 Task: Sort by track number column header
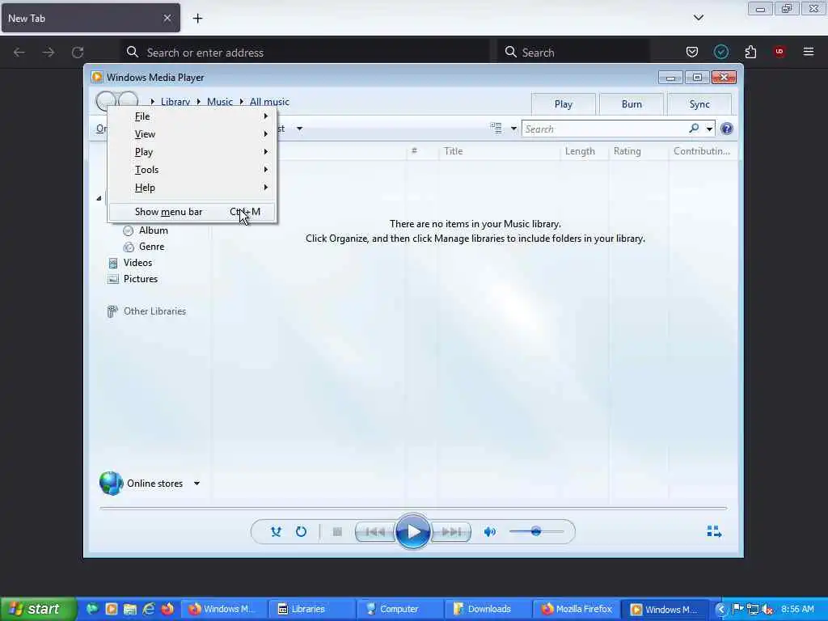pyautogui.click(x=421, y=151)
